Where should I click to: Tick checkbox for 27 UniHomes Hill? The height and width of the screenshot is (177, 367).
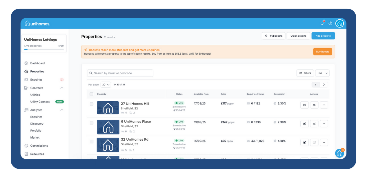(92, 104)
